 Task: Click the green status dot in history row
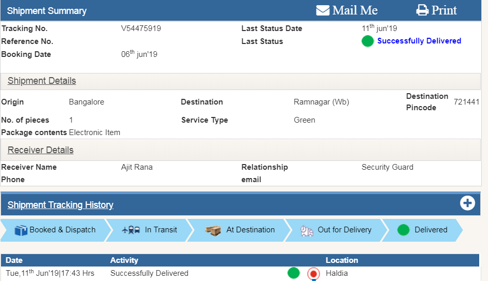(294, 273)
